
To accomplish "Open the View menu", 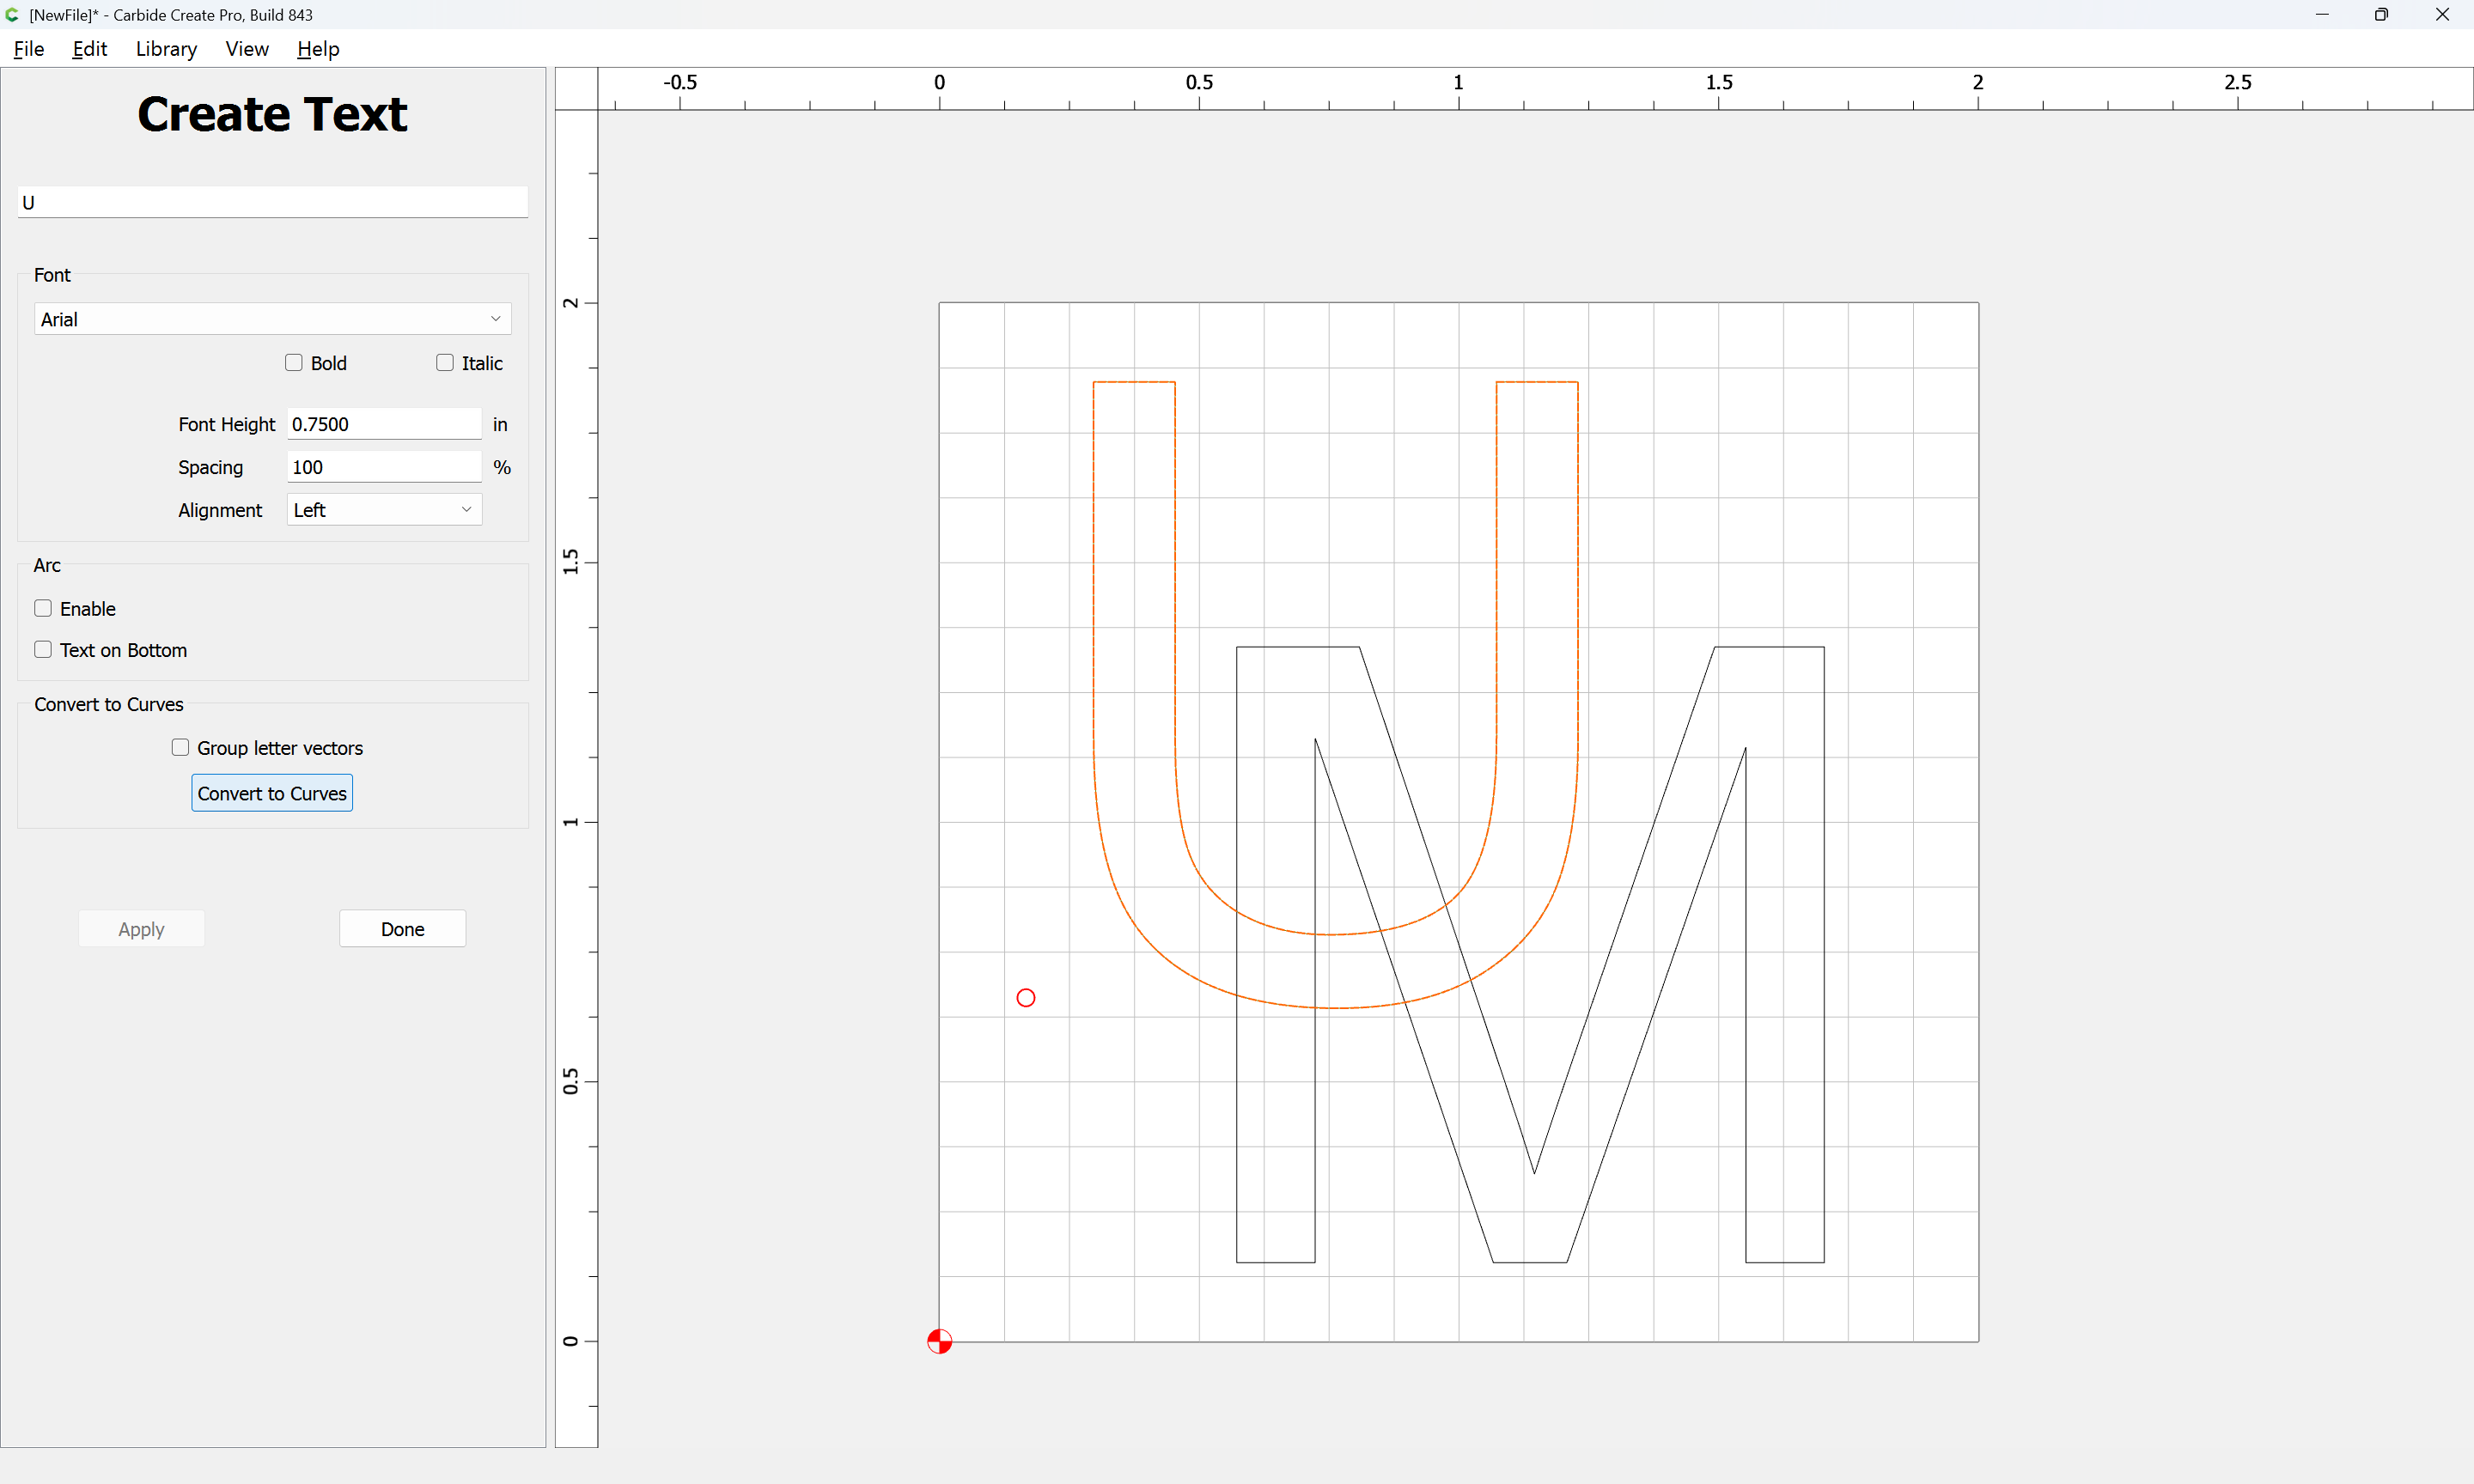I will click(247, 49).
